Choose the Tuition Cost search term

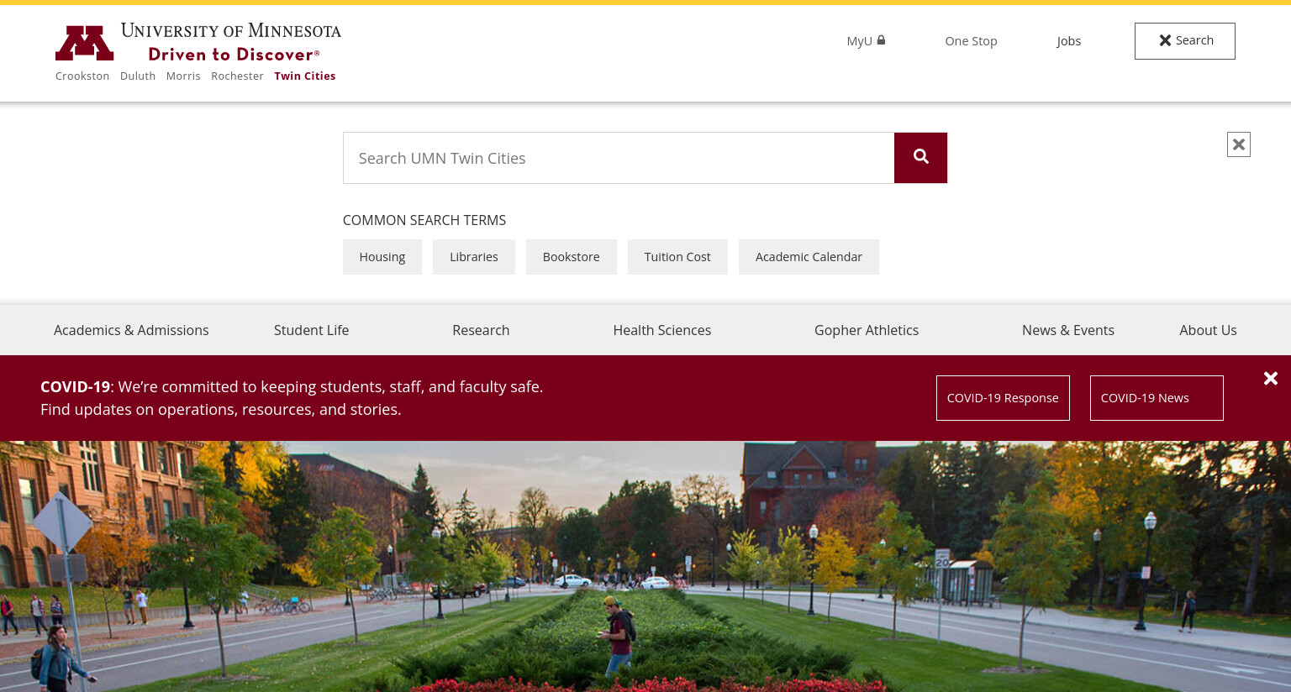tap(677, 257)
